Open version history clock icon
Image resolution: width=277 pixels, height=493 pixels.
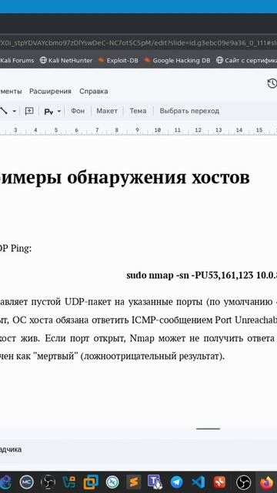(x=272, y=84)
